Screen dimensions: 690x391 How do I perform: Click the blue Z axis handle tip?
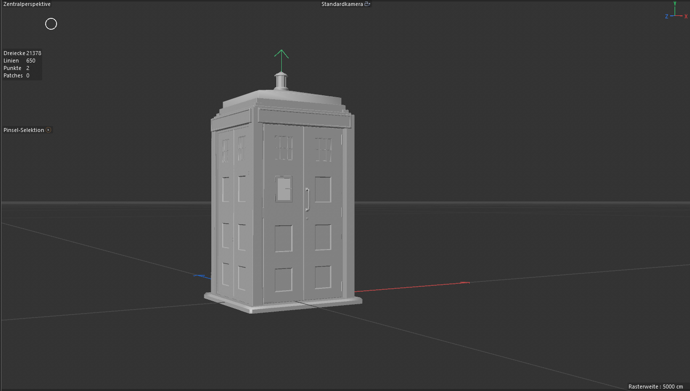pos(199,275)
